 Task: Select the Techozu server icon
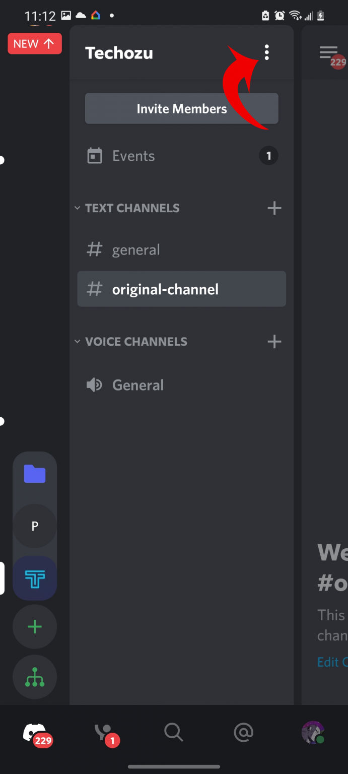[x=35, y=578]
